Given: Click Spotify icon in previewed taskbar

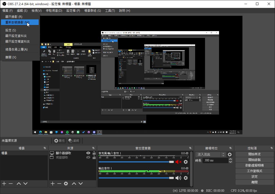Looking at the screenshot, I should pos(67,132).
